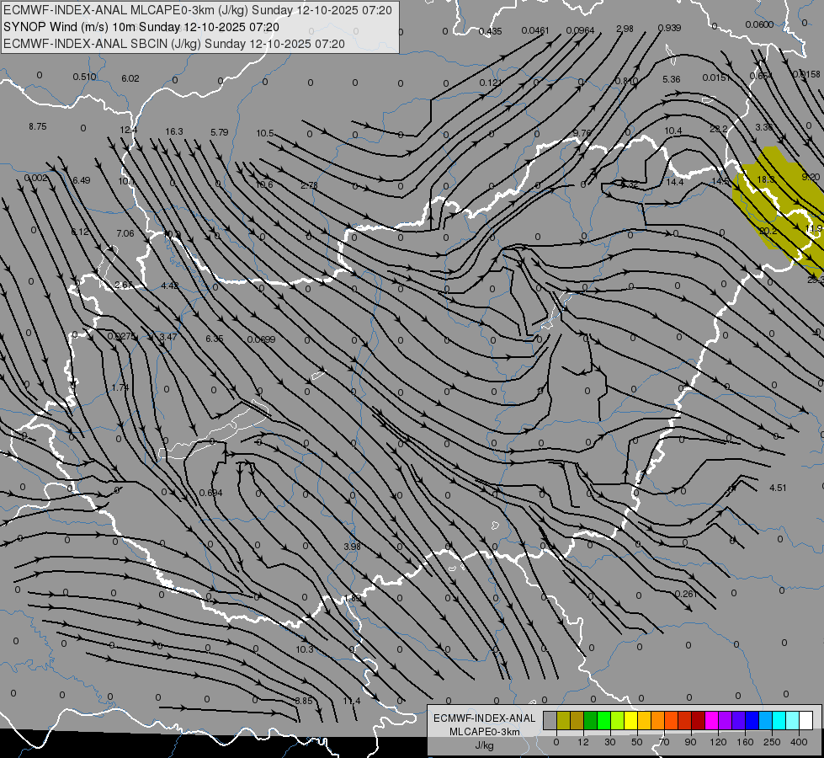Click the legend tick label 250

(x=772, y=742)
